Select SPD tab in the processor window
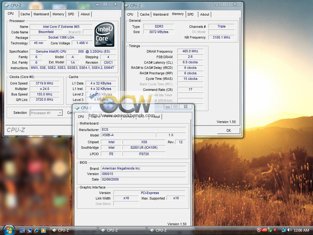The height and width of the screenshot is (235, 313). pyautogui.click(x=71, y=14)
